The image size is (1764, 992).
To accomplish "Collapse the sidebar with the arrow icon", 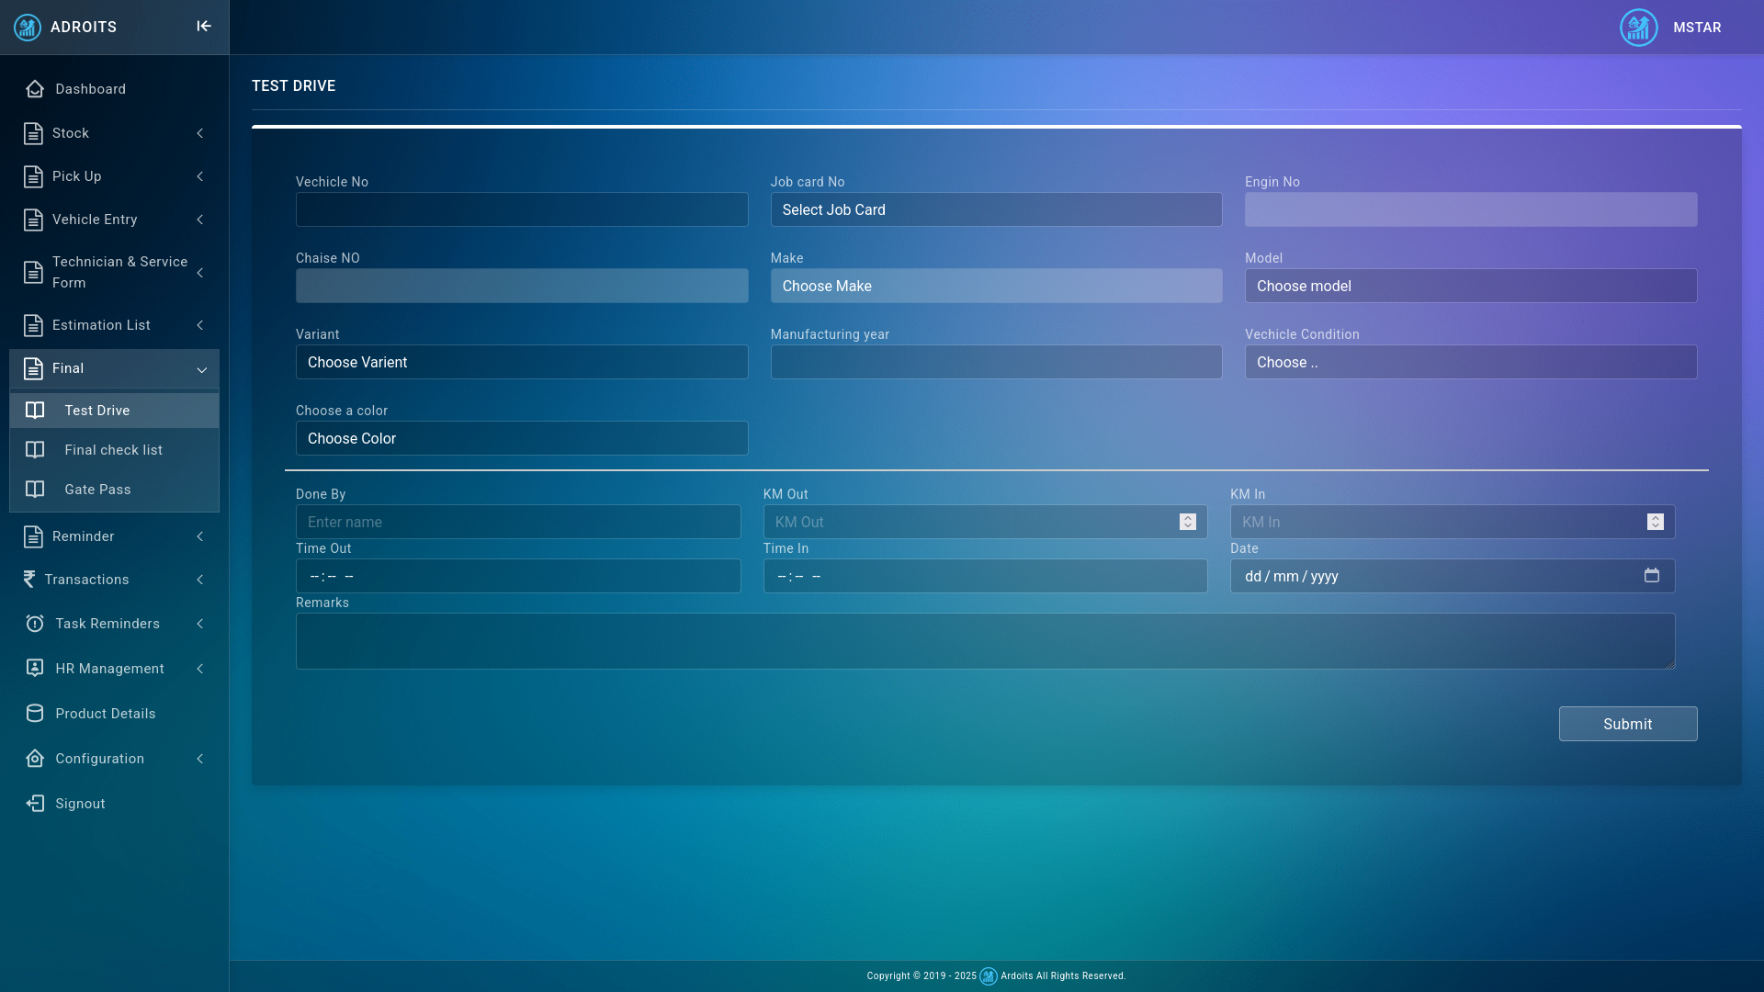I will 204,27.
